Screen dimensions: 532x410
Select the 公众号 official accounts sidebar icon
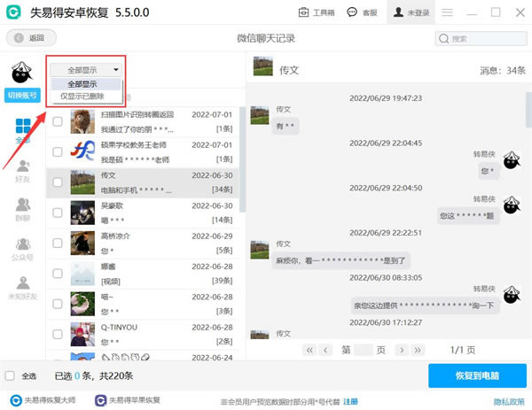click(x=23, y=244)
